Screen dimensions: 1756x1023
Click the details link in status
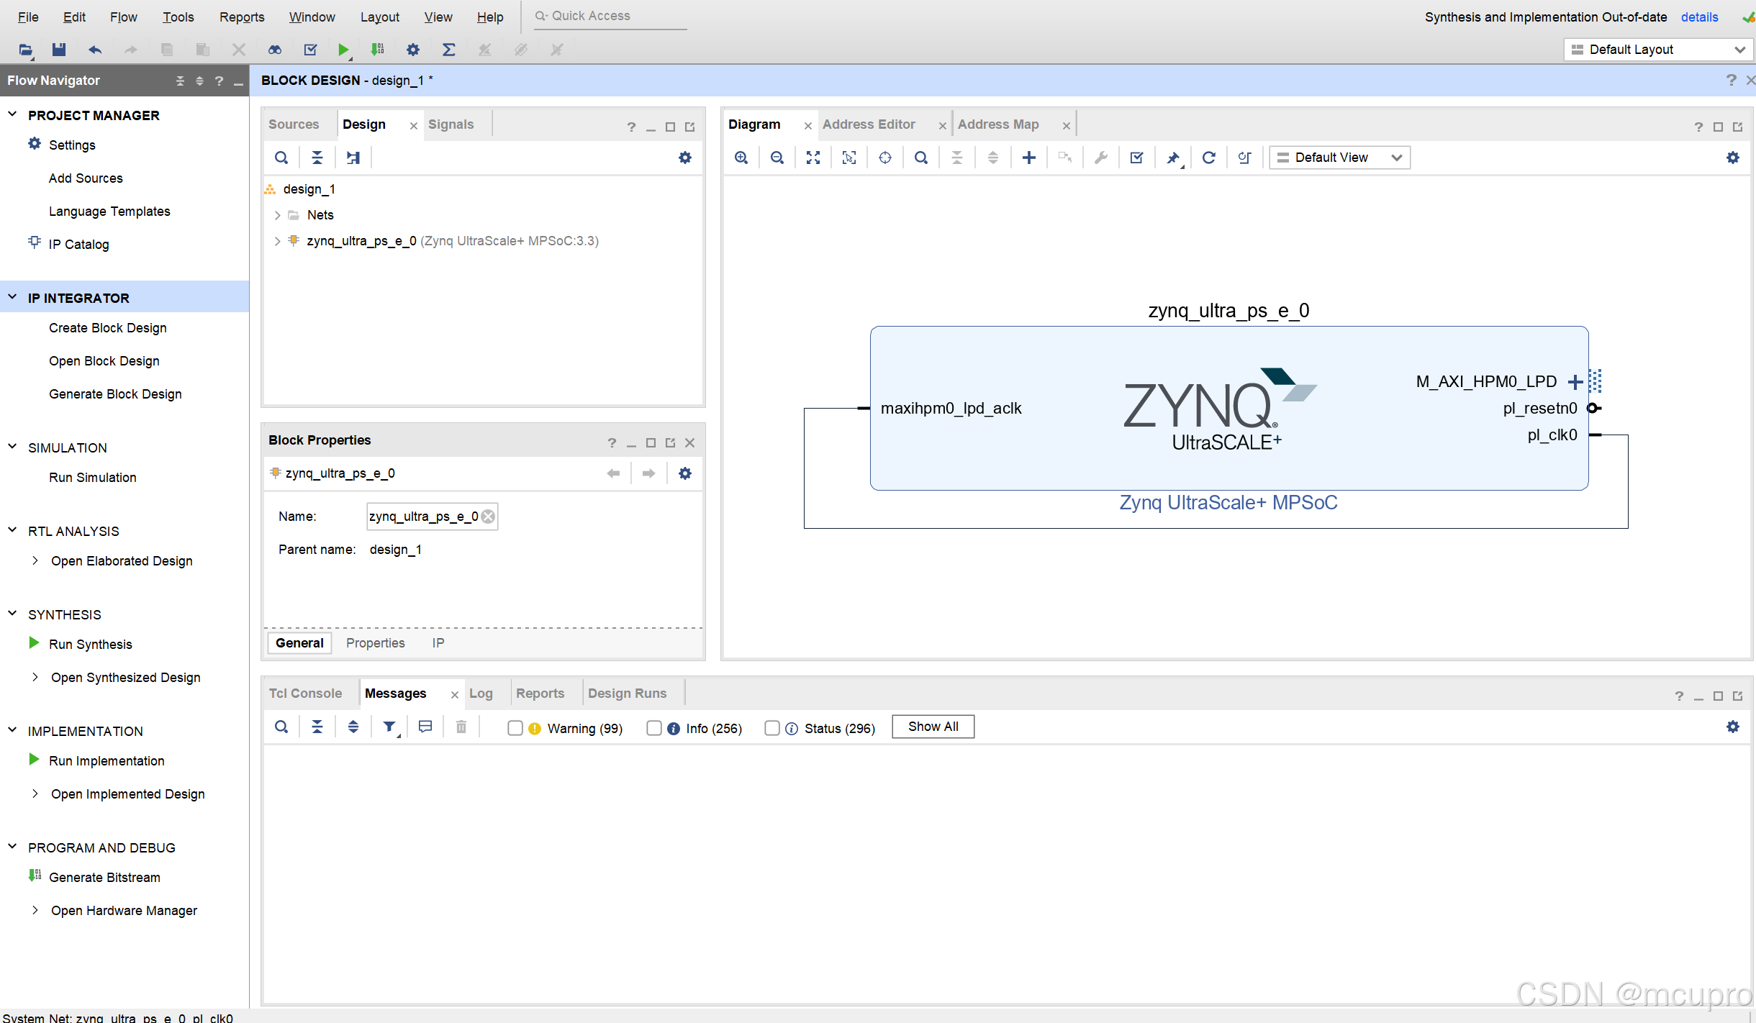pyautogui.click(x=1699, y=17)
